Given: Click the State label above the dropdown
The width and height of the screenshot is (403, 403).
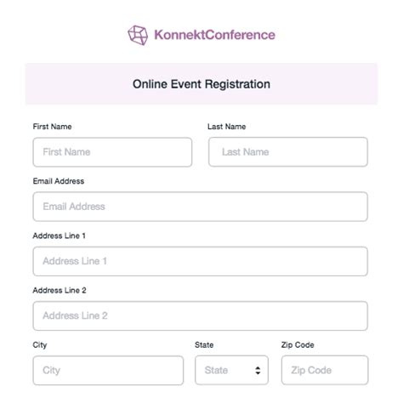Looking at the screenshot, I should 204,345.
